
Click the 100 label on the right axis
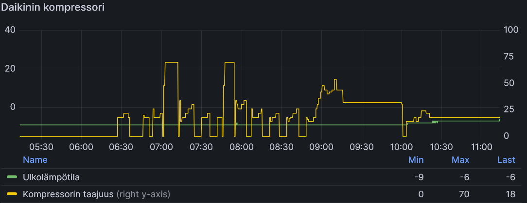point(511,30)
